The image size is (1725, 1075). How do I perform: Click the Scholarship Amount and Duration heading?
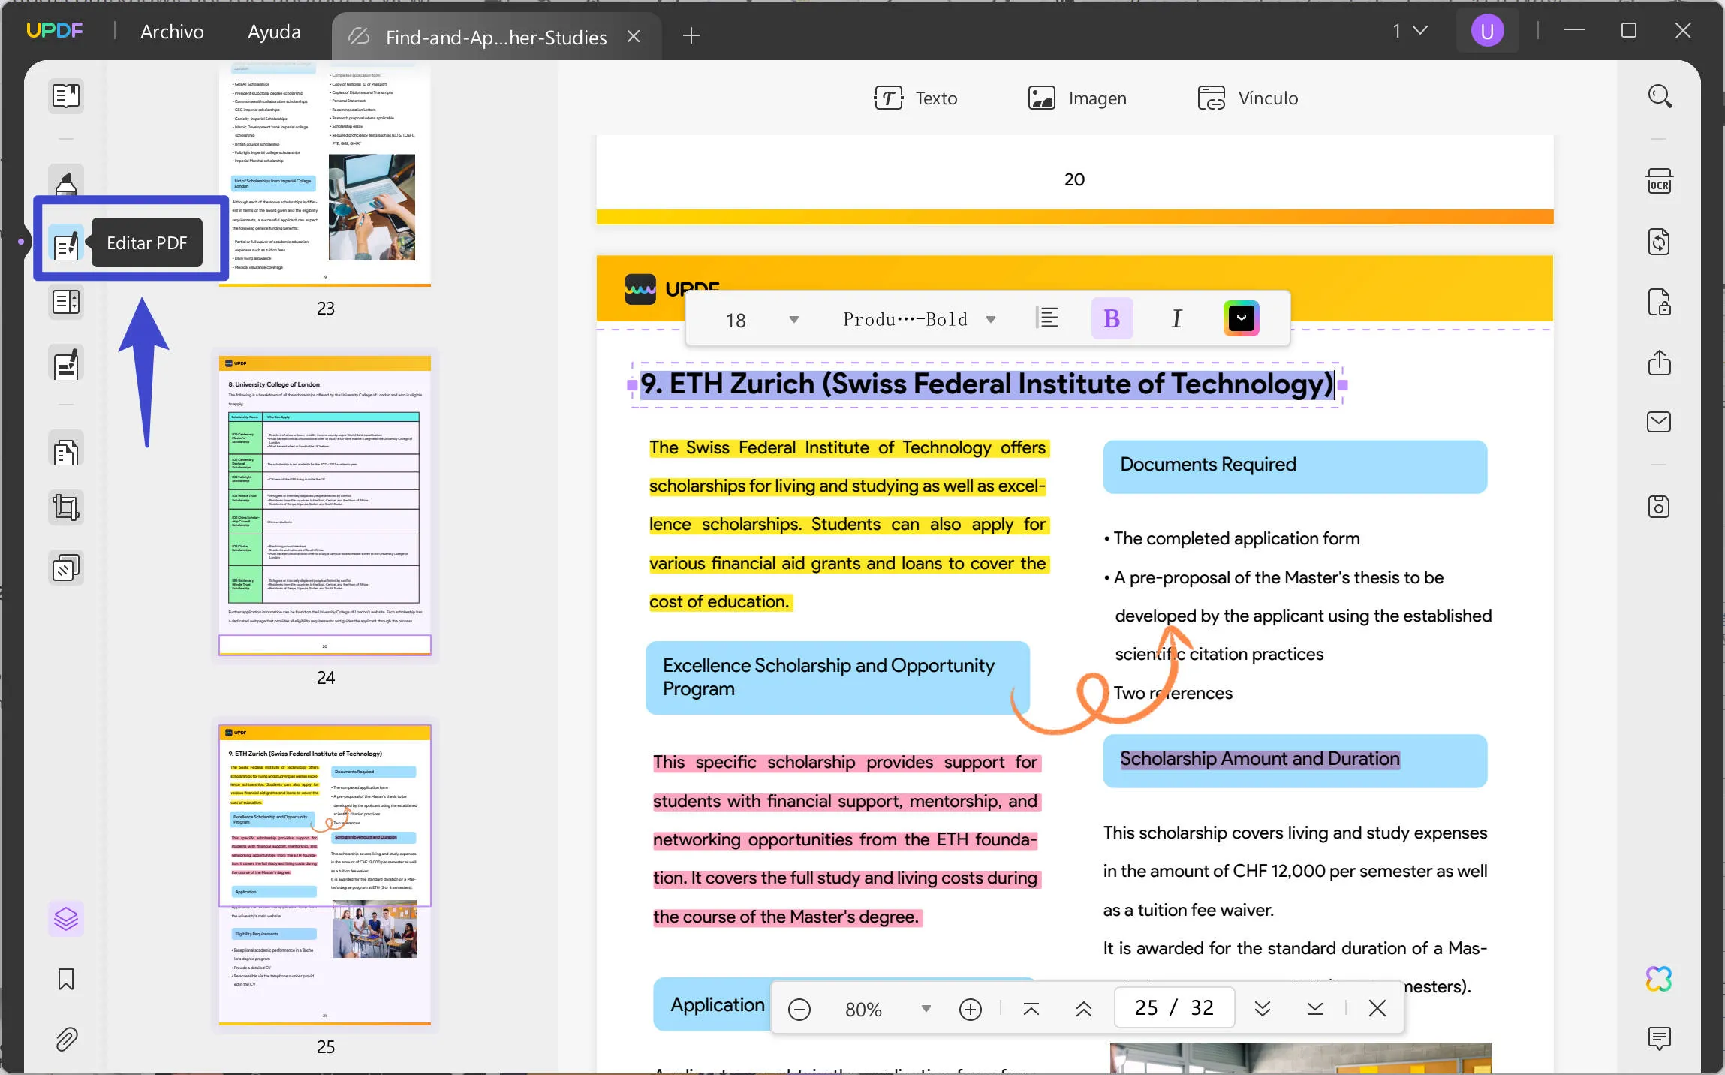coord(1260,759)
